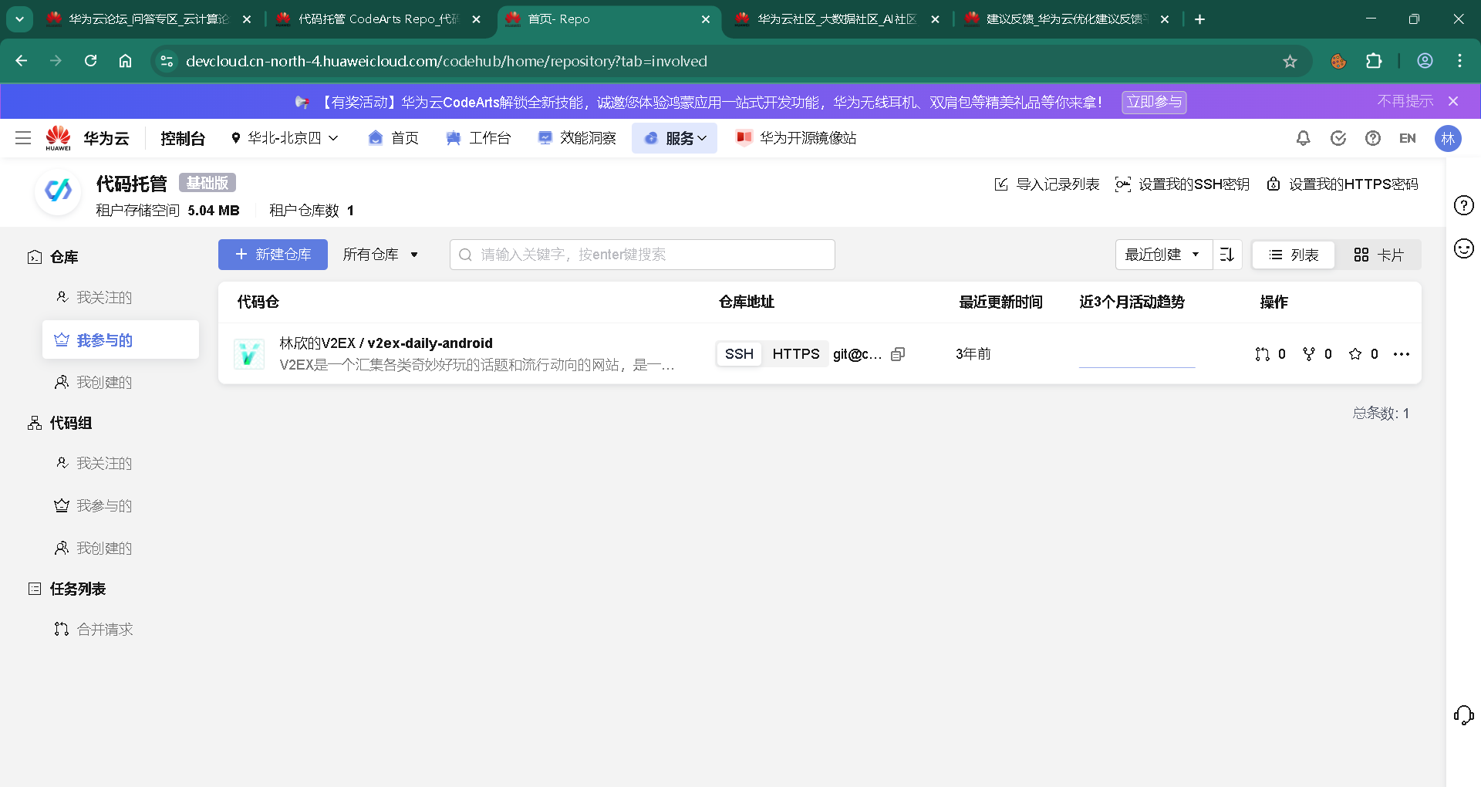
Task: Open 控制台 console link
Action: tap(183, 138)
